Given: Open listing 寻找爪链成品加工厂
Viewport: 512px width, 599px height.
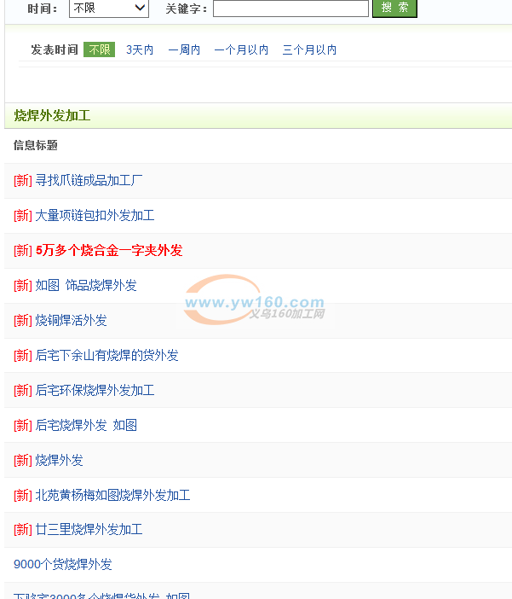Looking at the screenshot, I should coord(89,181).
